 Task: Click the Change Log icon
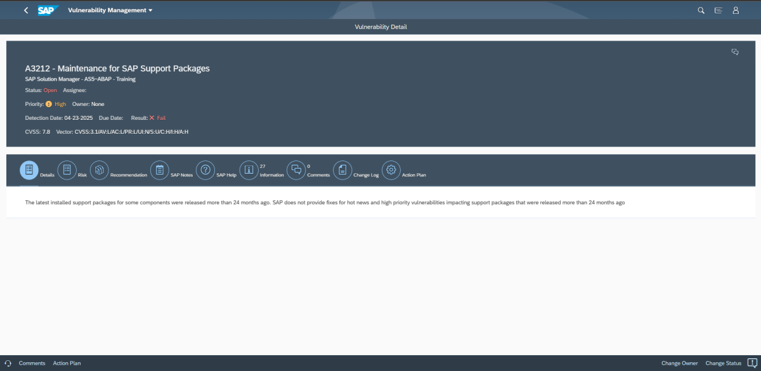pos(342,170)
